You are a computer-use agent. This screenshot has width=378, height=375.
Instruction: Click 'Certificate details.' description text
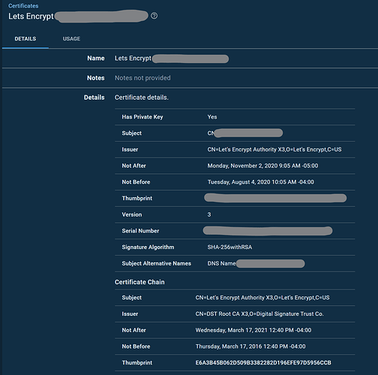(142, 97)
